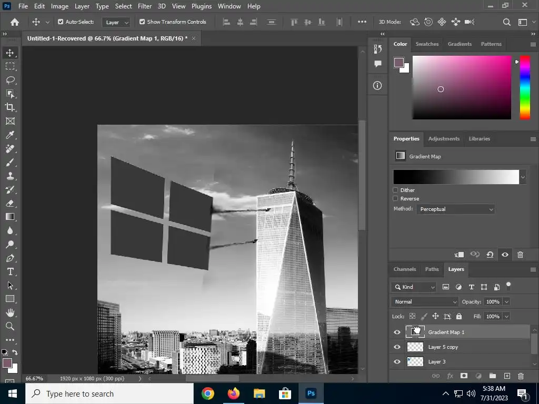
Task: Switch to the Swatches tab
Action: (x=427, y=44)
